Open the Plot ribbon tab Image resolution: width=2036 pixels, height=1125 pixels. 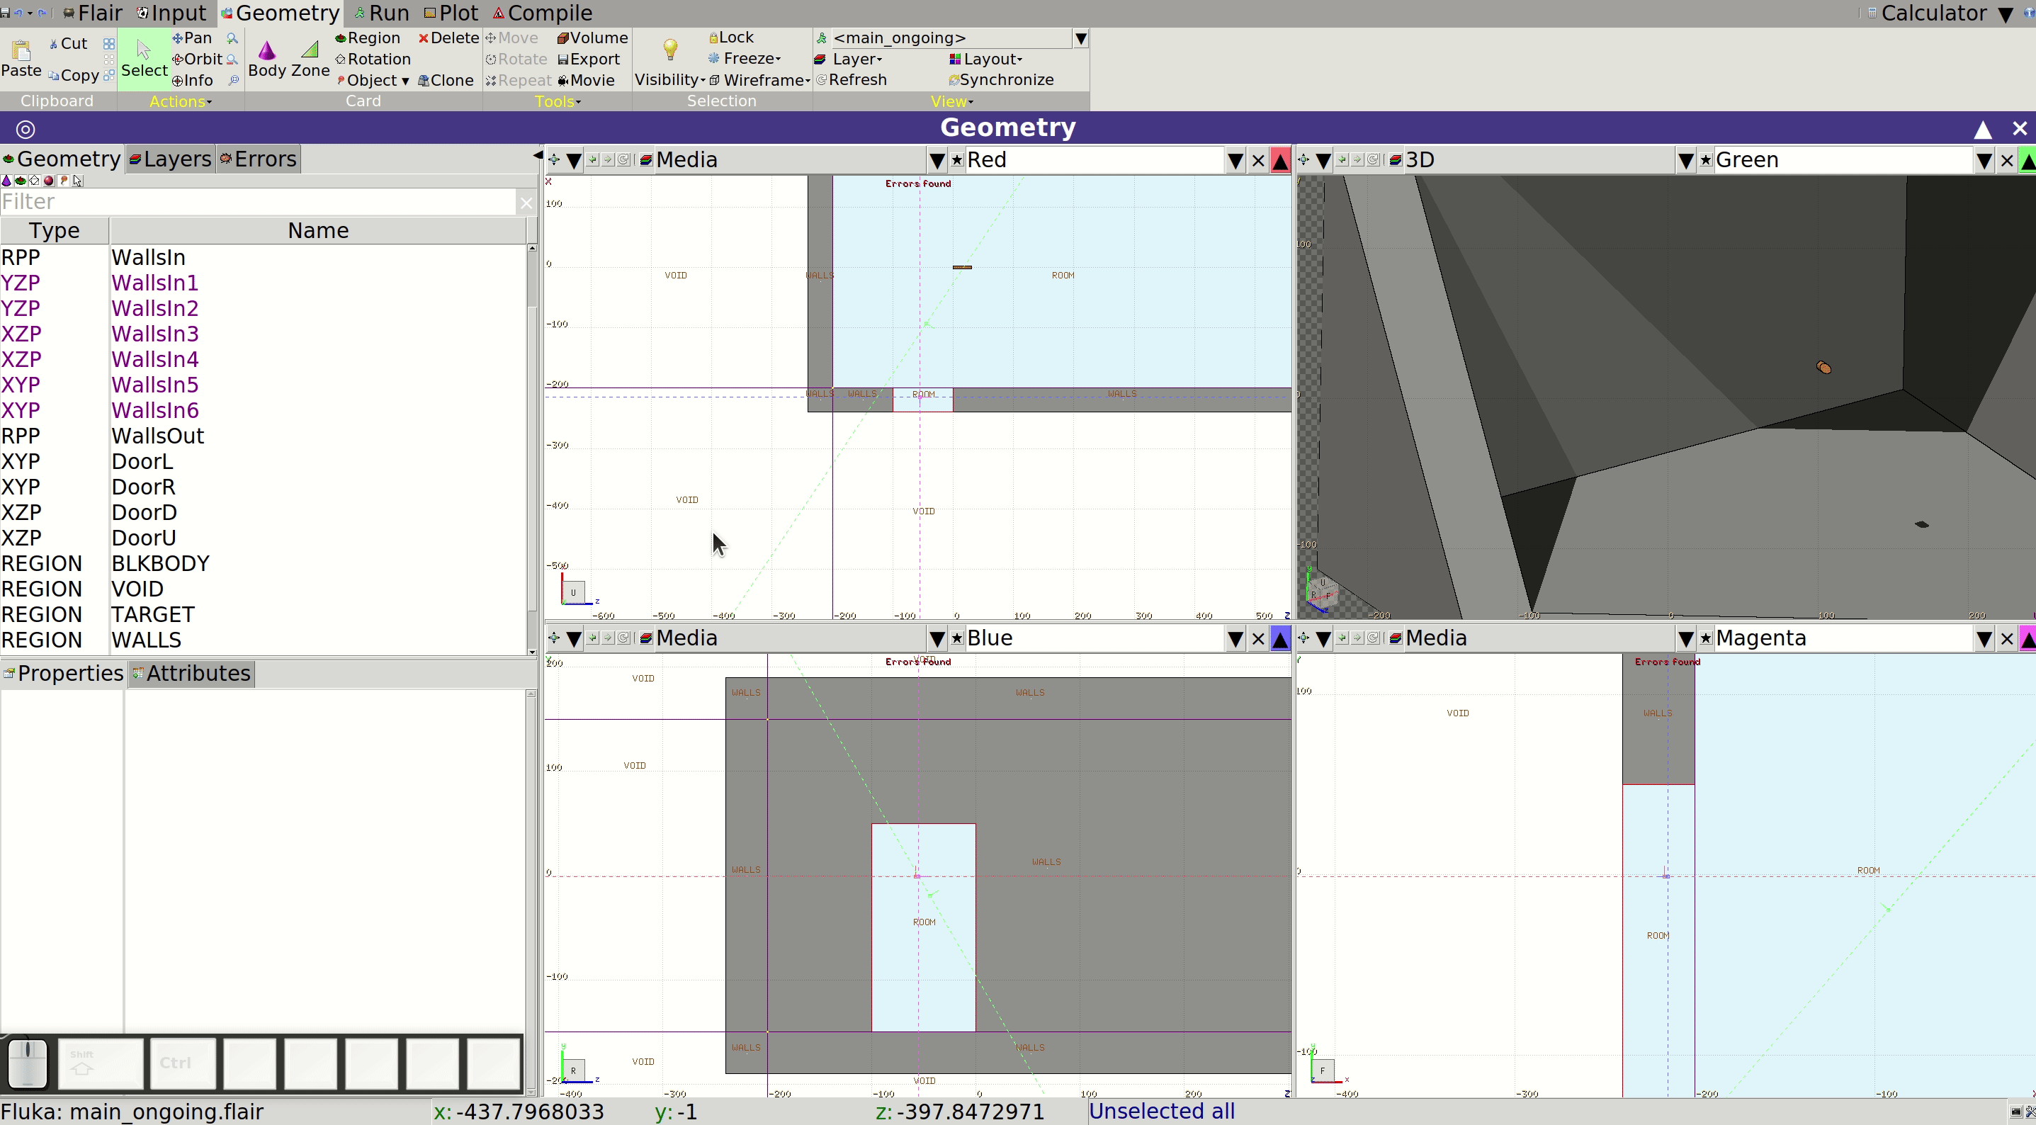tap(451, 13)
